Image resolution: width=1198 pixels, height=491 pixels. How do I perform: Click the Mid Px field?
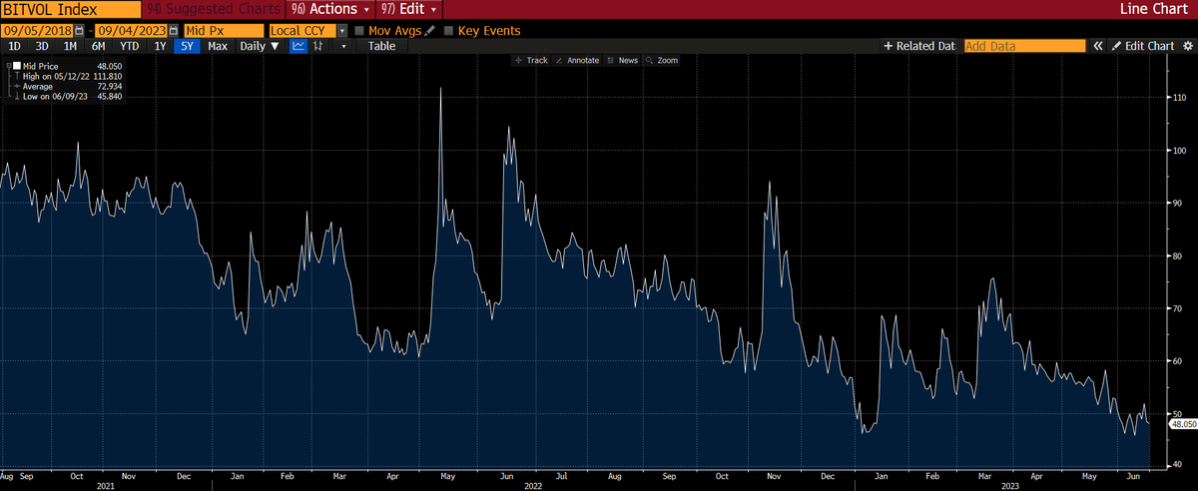pos(225,31)
